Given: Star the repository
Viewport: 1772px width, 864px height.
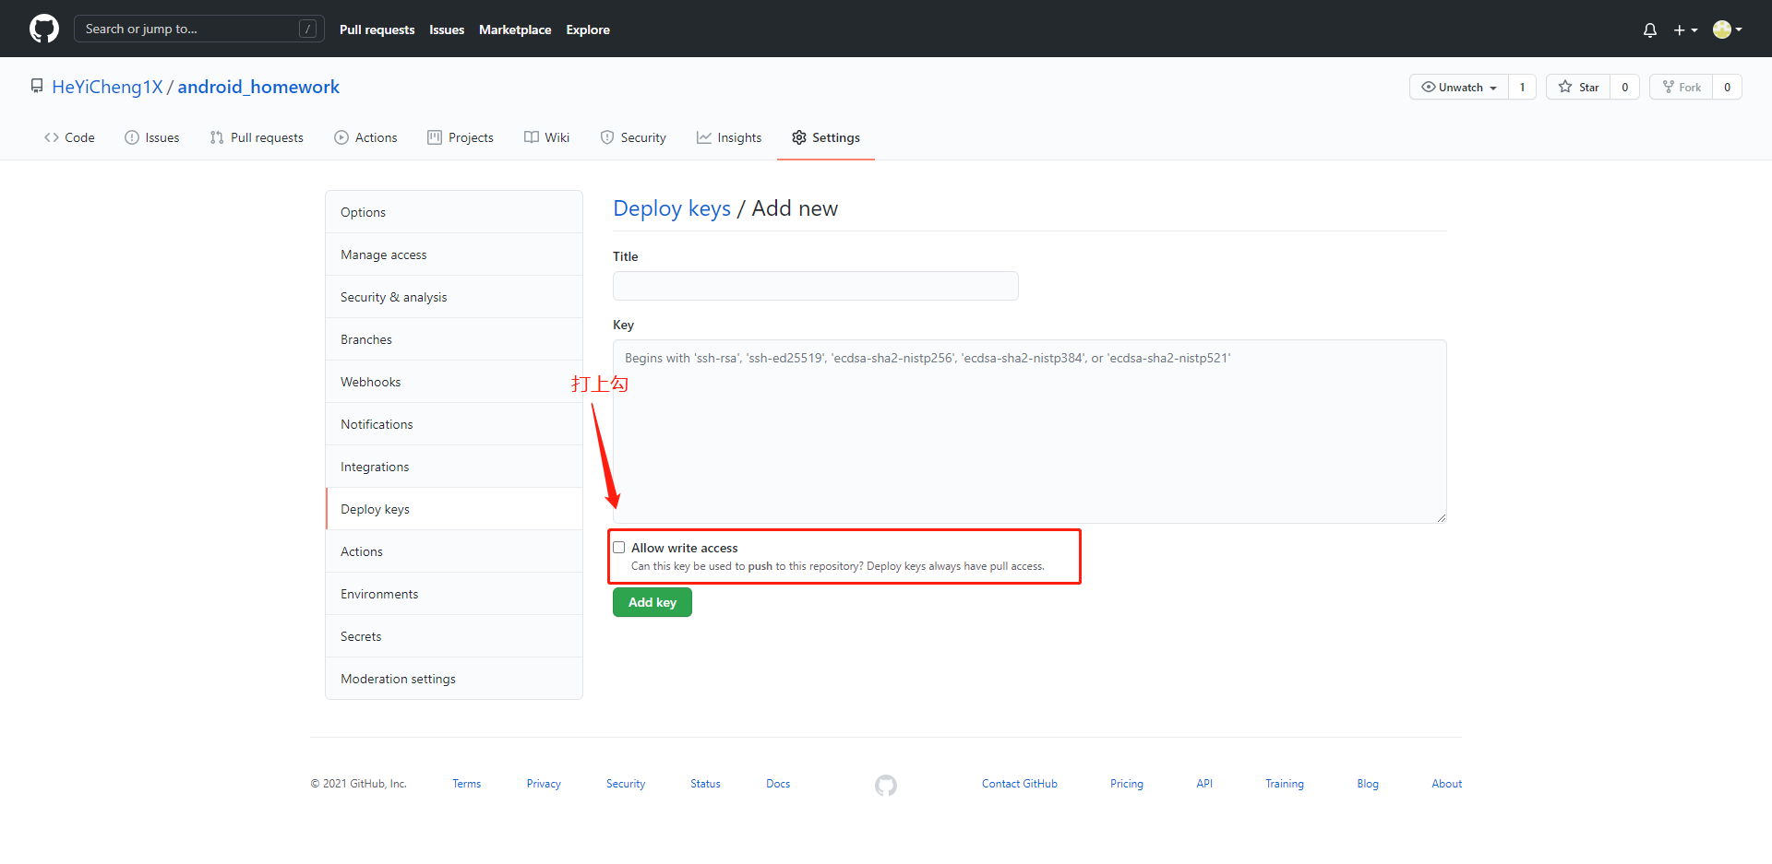Looking at the screenshot, I should [x=1578, y=87].
